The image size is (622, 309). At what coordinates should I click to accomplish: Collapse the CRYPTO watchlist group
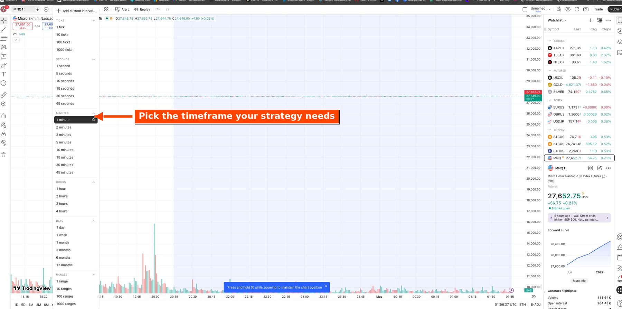tap(550, 130)
